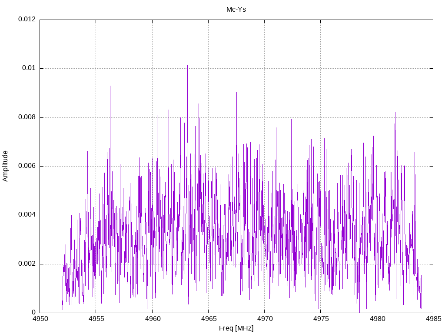Click the spectrum peak near 4967.5 MHz

pos(237,93)
